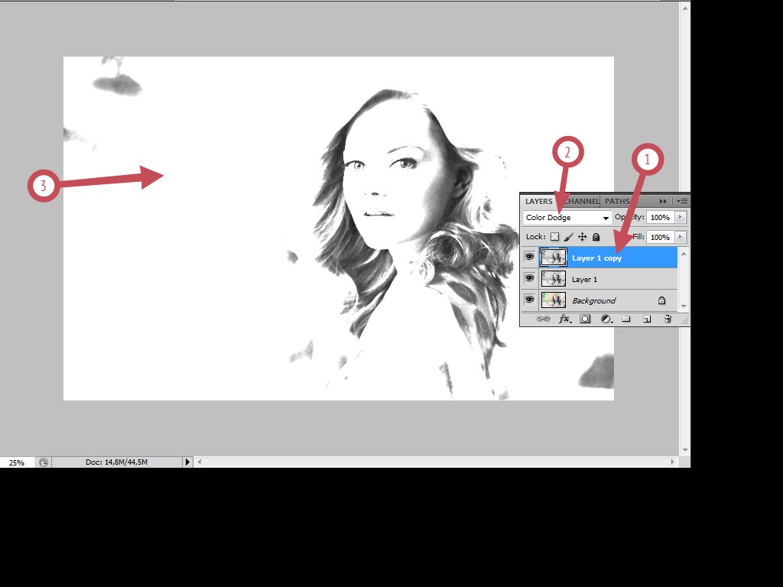
Task: Switch to the Paths tab
Action: (617, 201)
